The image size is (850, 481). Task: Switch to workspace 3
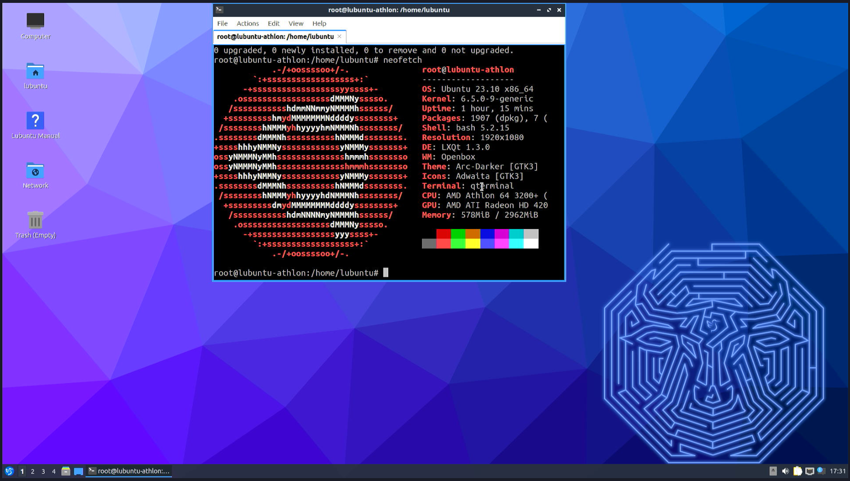[43, 471]
